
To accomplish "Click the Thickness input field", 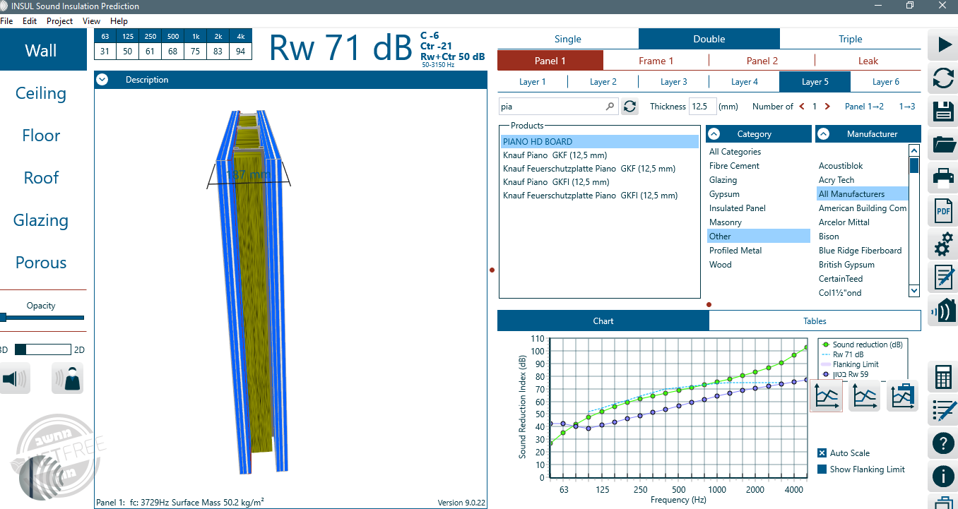I will pos(702,107).
